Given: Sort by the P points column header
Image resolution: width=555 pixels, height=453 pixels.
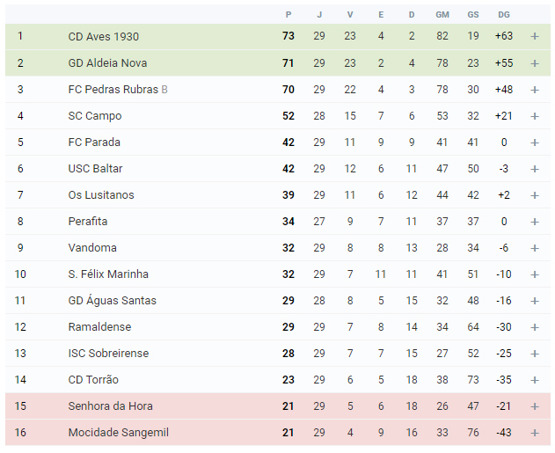Looking at the screenshot, I should 288,14.
